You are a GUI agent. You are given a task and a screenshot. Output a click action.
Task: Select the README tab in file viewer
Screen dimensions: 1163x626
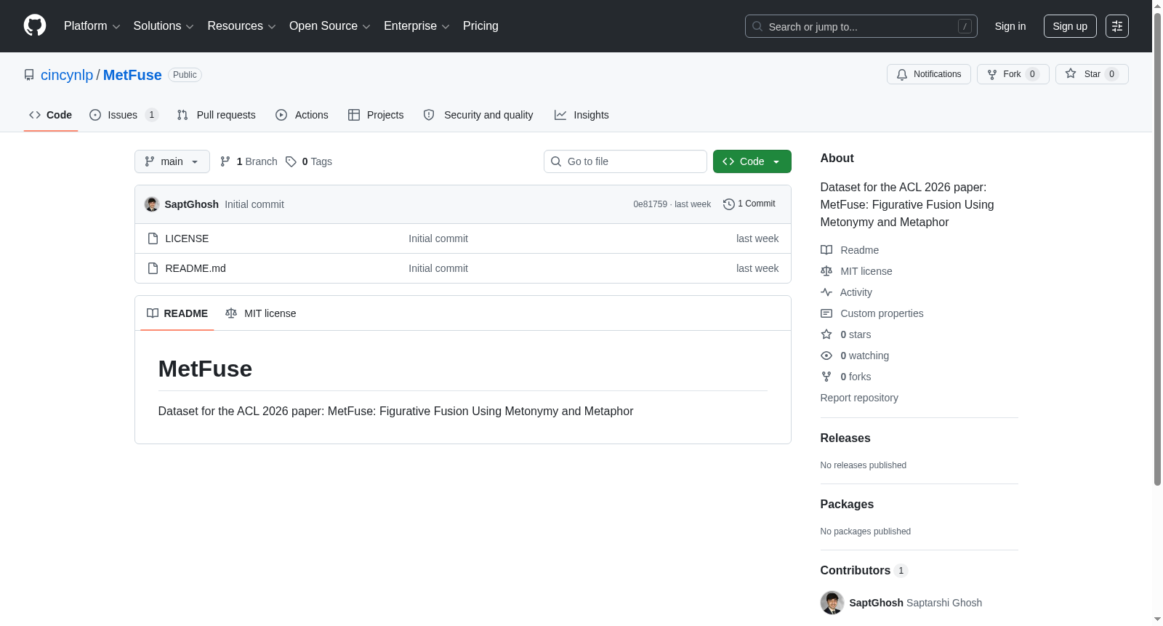(177, 313)
